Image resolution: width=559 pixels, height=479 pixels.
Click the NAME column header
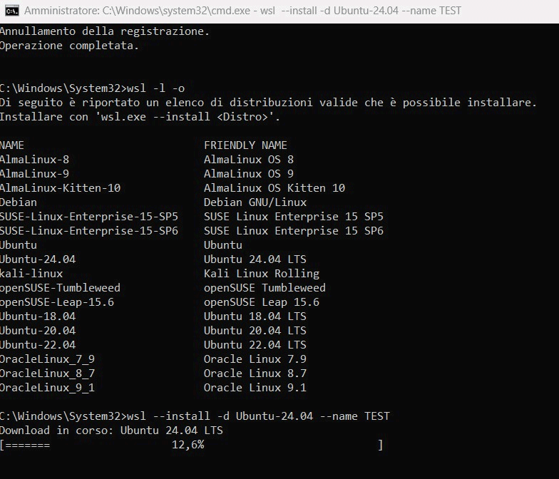click(x=12, y=145)
